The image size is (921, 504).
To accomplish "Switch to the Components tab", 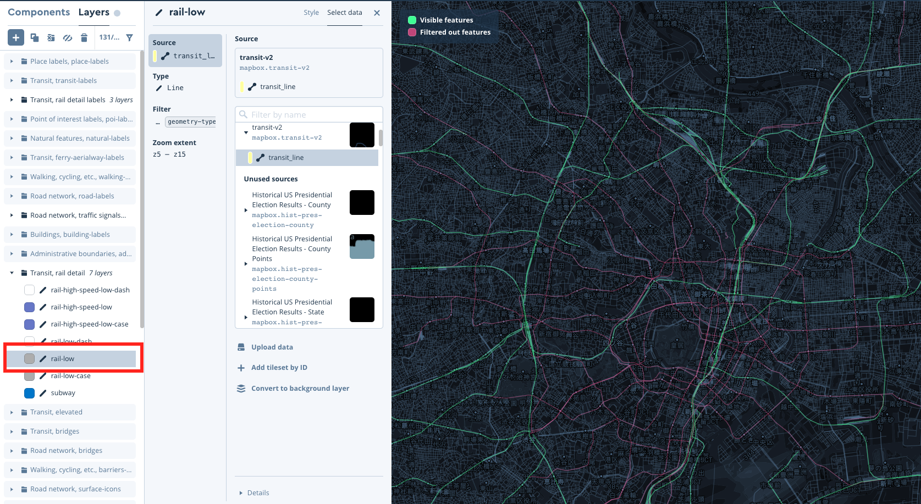I will click(39, 12).
